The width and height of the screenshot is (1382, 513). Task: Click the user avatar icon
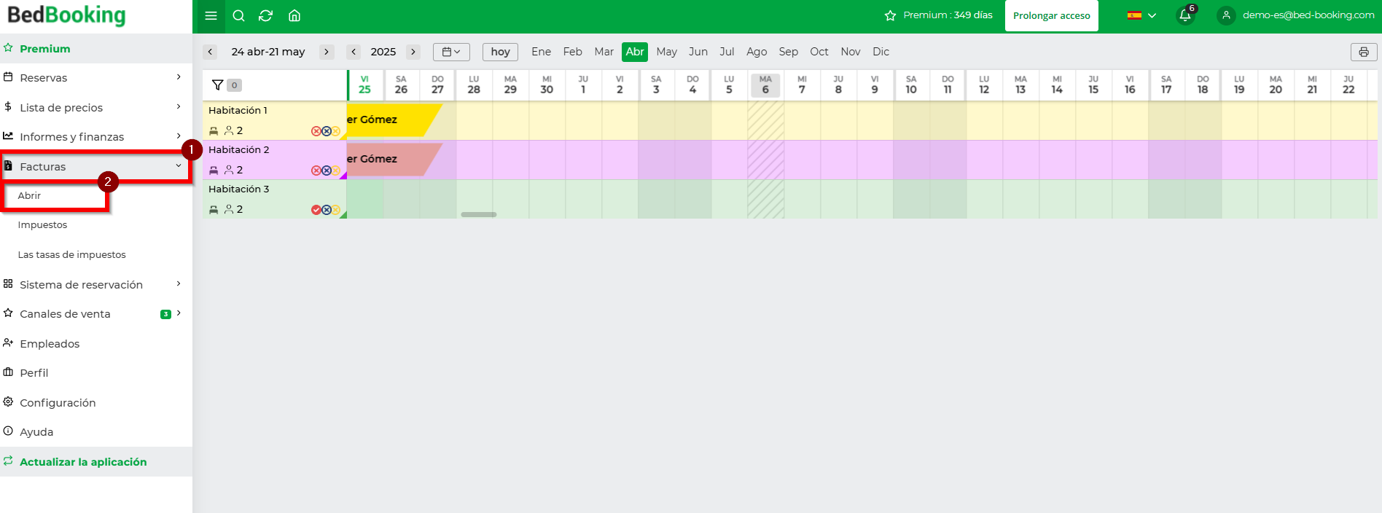pyautogui.click(x=1227, y=15)
